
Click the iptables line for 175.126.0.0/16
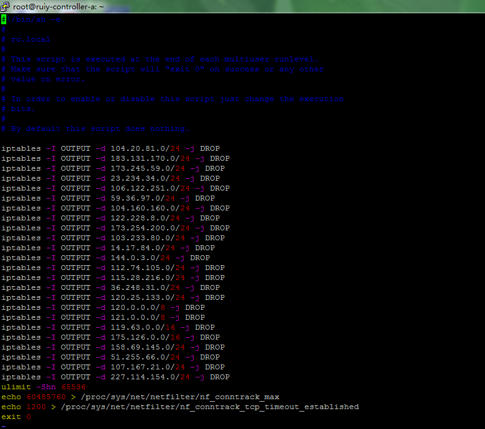coord(111,337)
